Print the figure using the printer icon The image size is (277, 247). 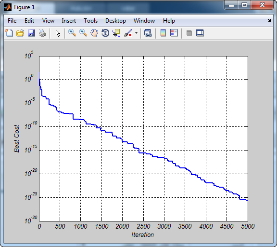click(42, 33)
